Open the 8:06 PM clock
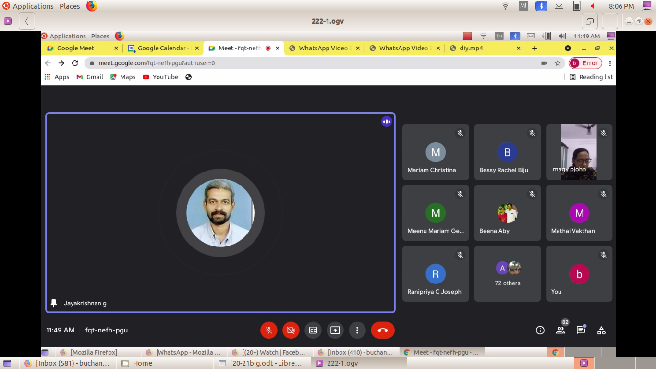This screenshot has height=369, width=656. click(621, 6)
